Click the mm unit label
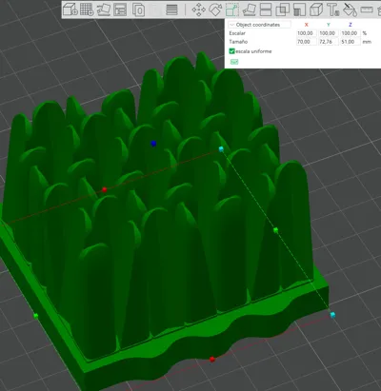Viewport: 381px width, 391px height. pyautogui.click(x=367, y=42)
